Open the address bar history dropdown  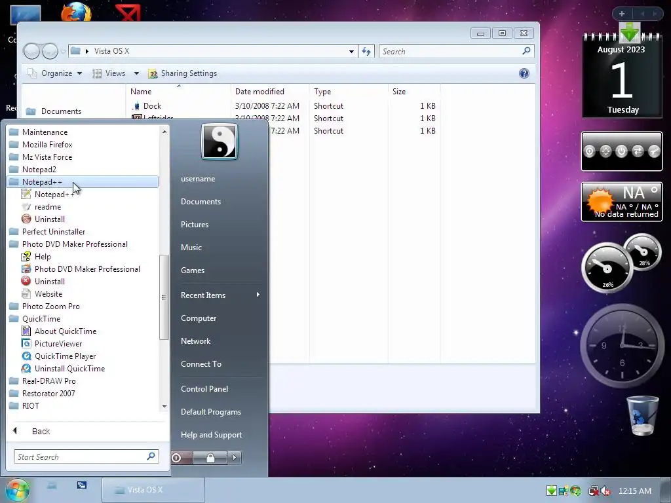coord(351,51)
